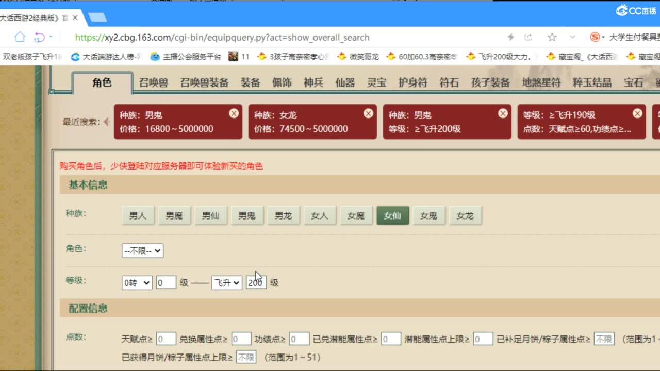
Task: Select race 女魔
Action: coord(356,216)
